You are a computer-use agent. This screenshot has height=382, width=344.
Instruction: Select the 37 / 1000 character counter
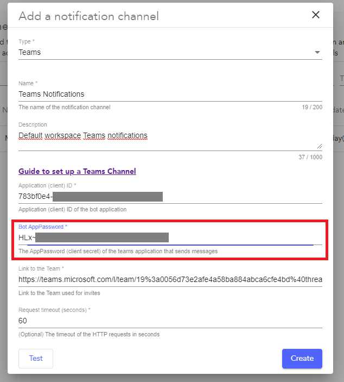coord(310,157)
